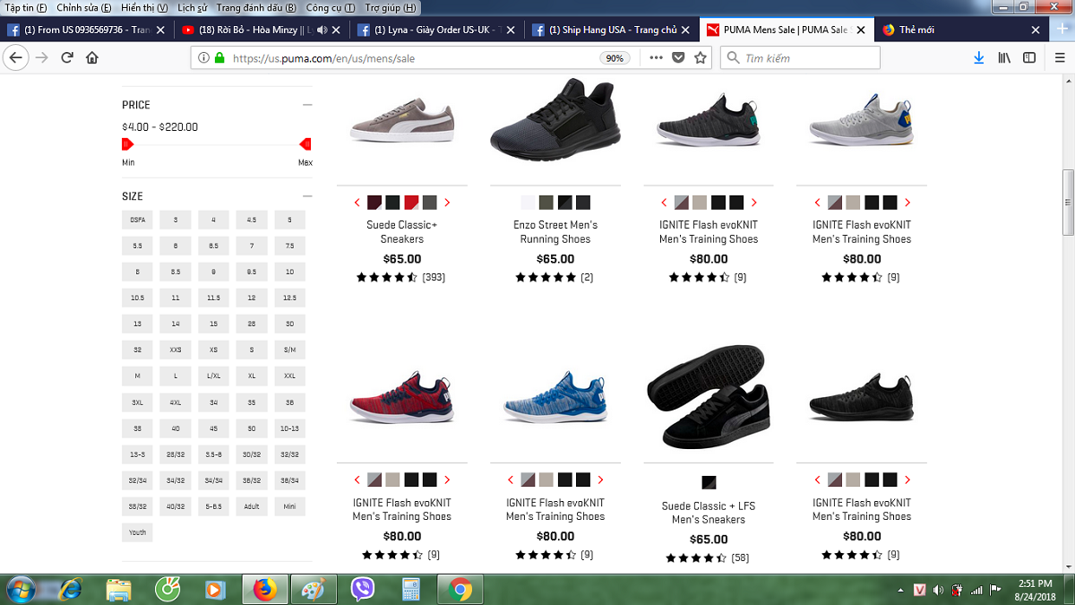Launch Internet Explorer from taskbar
This screenshot has width=1075, height=605.
pyautogui.click(x=71, y=590)
